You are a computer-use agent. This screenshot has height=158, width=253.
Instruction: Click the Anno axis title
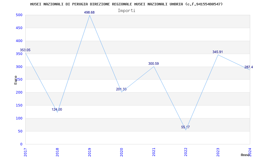[x=245, y=155]
